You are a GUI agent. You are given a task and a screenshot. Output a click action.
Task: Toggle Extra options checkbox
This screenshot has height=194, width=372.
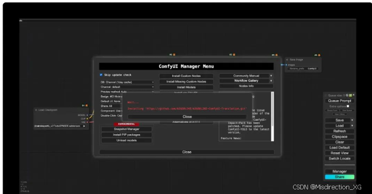(x=348, y=106)
